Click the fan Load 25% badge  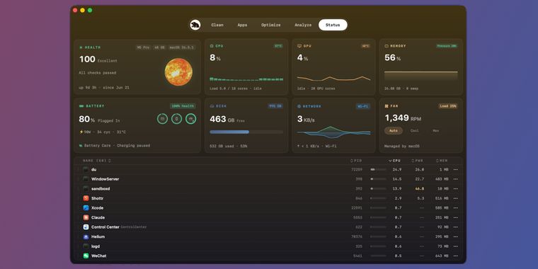tap(448, 106)
